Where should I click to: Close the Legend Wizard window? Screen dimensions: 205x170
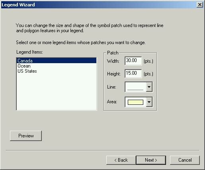click(200, 5)
